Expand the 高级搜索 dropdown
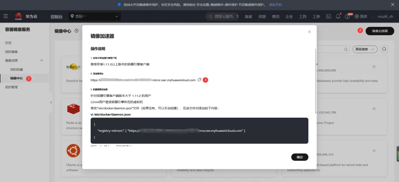The width and height of the screenshot is (399, 182). [365, 49]
